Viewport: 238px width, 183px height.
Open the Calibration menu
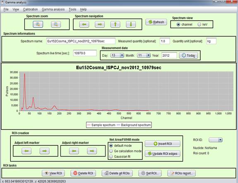click(30, 10)
